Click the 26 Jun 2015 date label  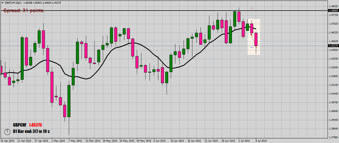(x=228, y=141)
